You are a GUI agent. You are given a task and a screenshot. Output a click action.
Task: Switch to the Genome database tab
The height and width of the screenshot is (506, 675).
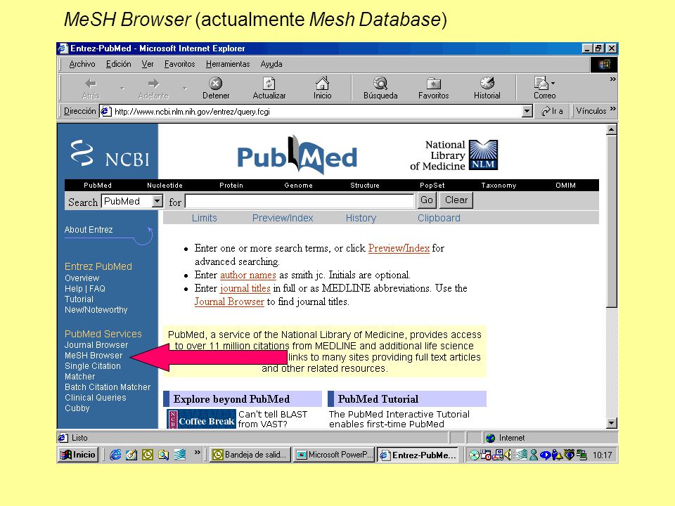coord(298,186)
